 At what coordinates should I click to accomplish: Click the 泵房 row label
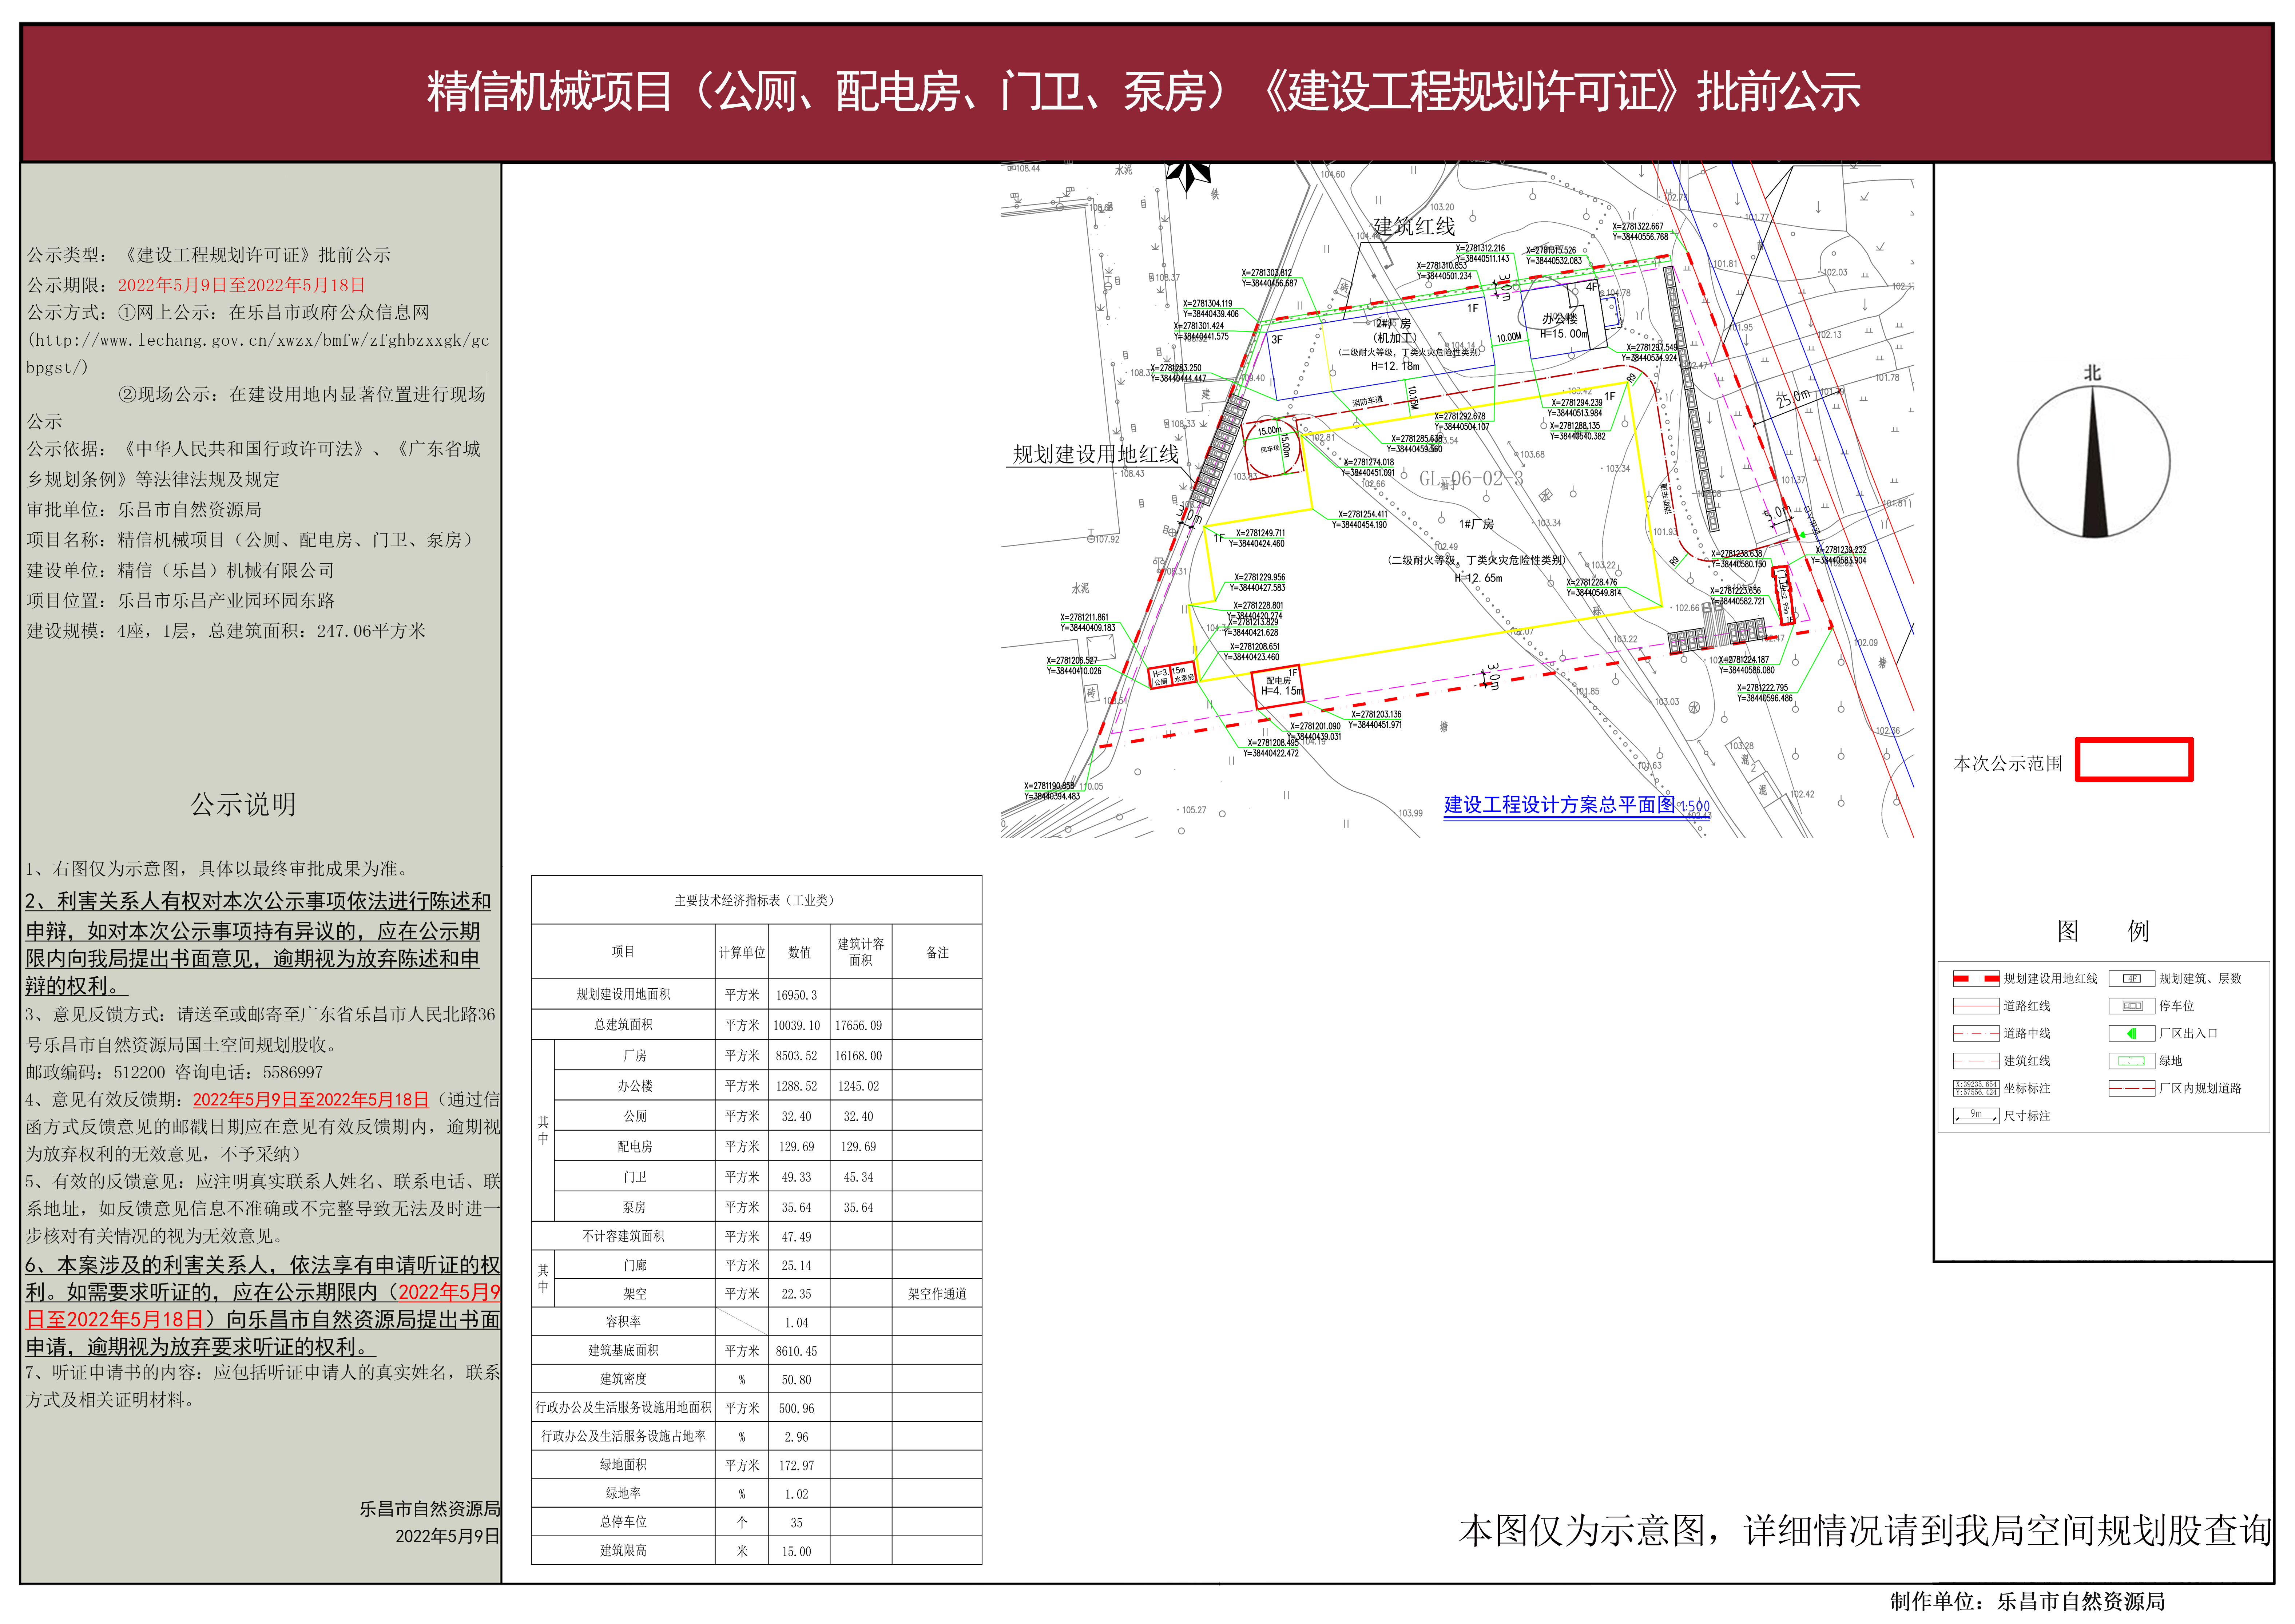point(635,1207)
